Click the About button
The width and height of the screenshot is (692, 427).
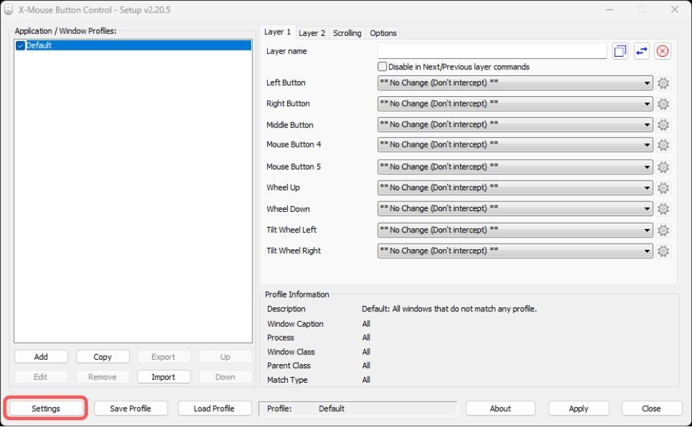500,408
